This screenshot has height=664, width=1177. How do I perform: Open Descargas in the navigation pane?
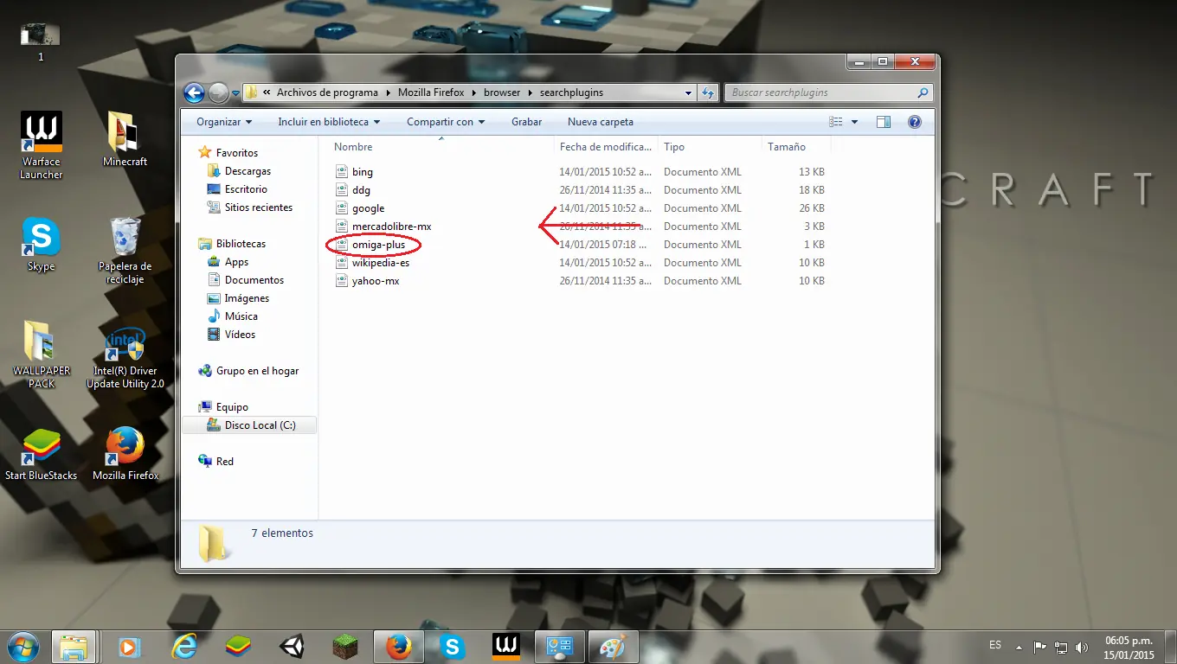coord(248,171)
